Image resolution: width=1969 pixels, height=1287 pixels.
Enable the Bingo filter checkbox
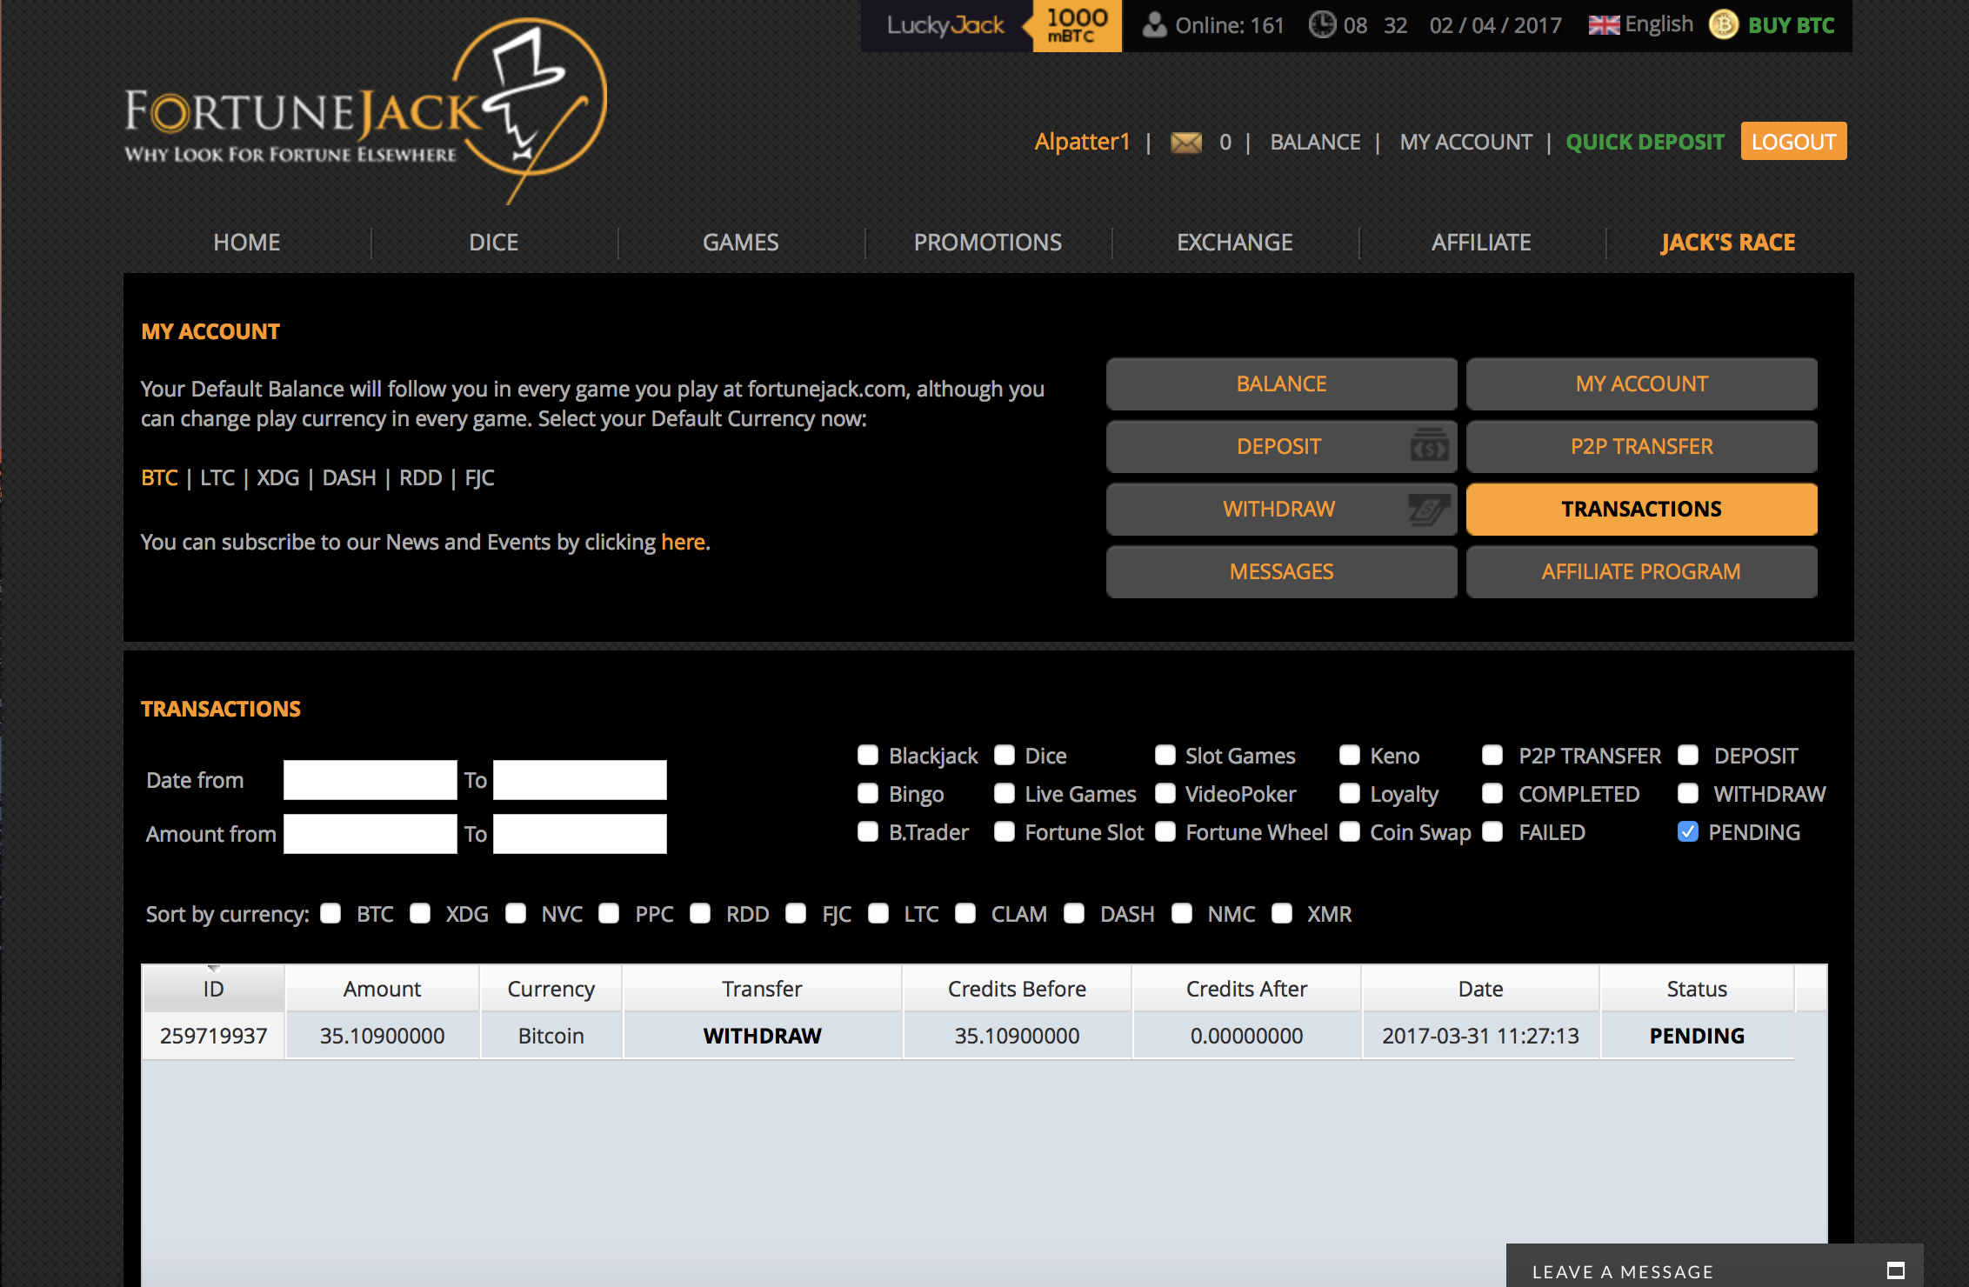coord(868,793)
